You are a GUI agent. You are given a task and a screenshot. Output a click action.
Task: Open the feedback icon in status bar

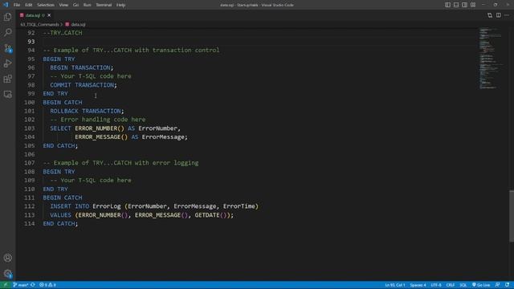497,285
